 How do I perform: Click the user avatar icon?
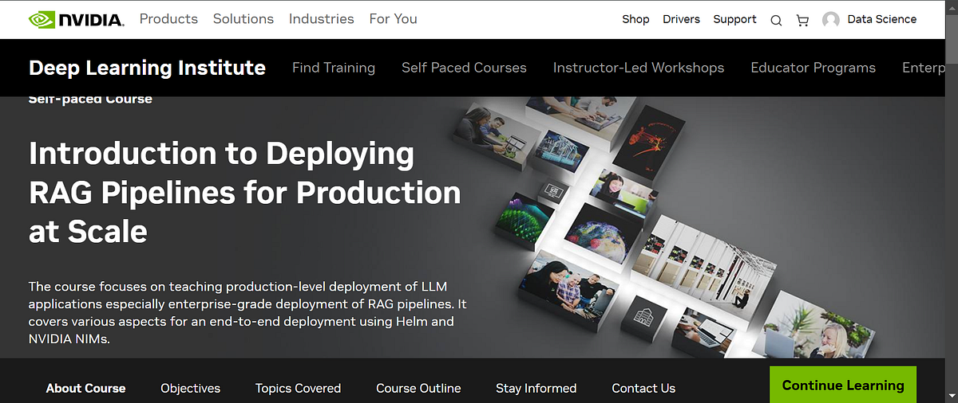pyautogui.click(x=831, y=20)
